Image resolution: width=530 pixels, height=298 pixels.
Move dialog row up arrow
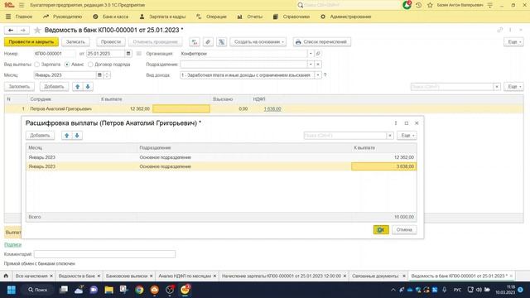(66, 136)
